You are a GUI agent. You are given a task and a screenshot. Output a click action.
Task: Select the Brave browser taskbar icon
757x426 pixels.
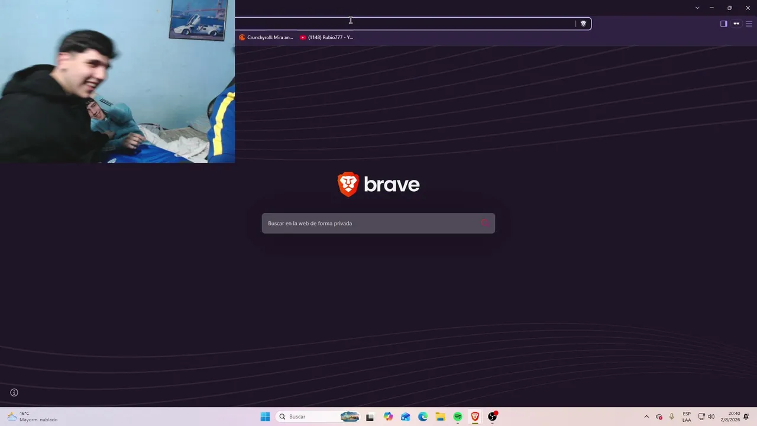pyautogui.click(x=475, y=417)
